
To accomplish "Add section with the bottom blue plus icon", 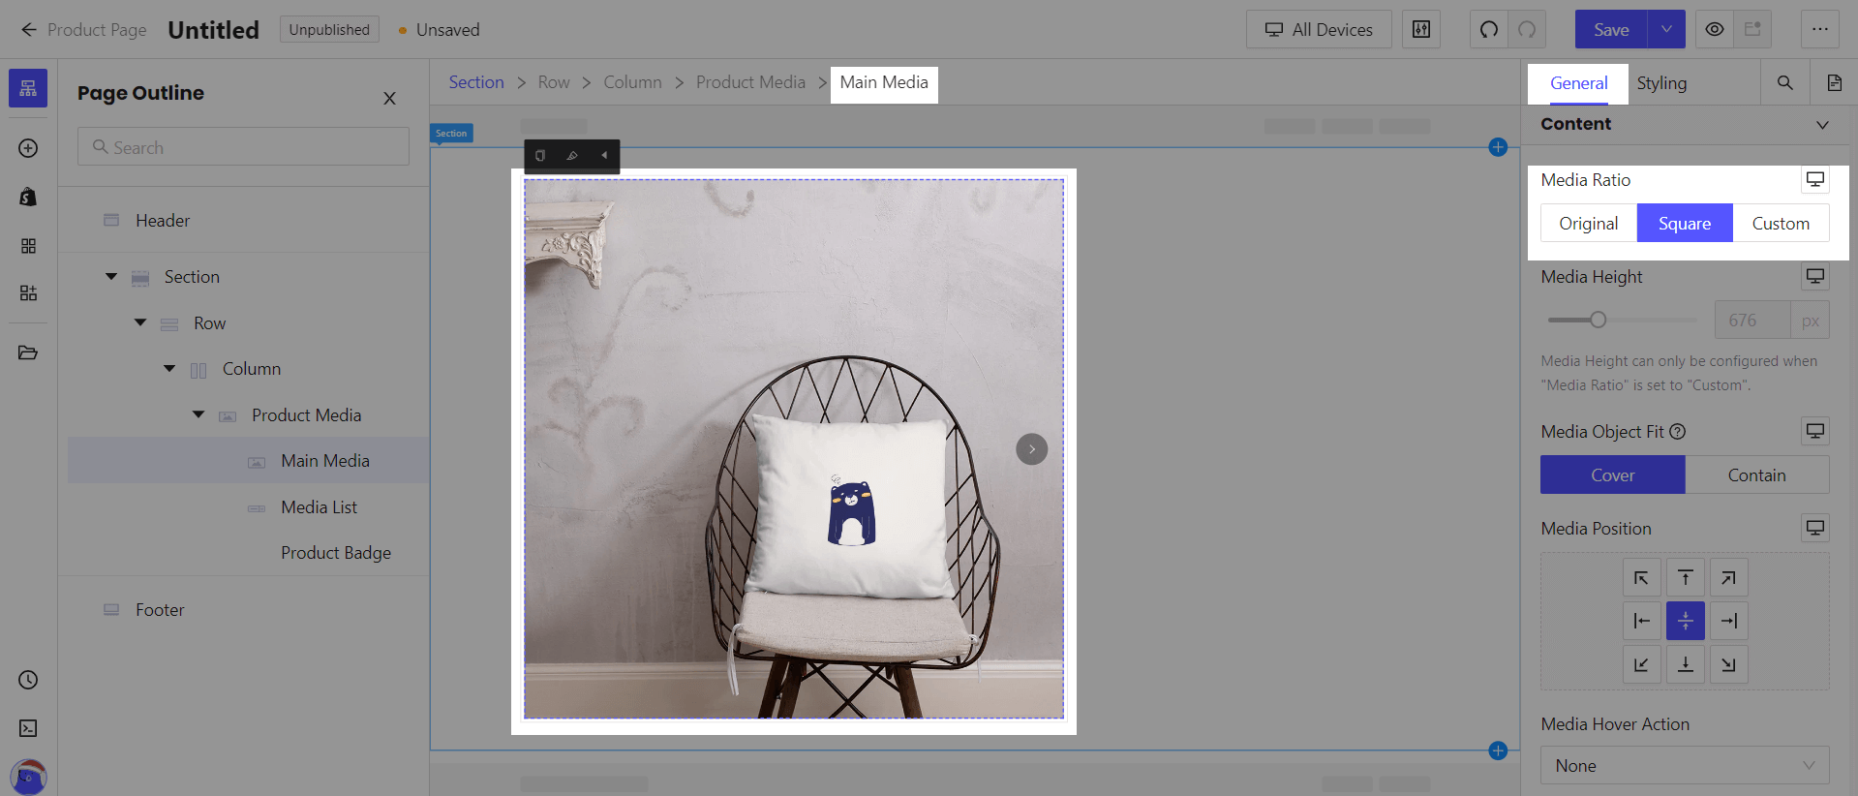I will [x=1498, y=750].
